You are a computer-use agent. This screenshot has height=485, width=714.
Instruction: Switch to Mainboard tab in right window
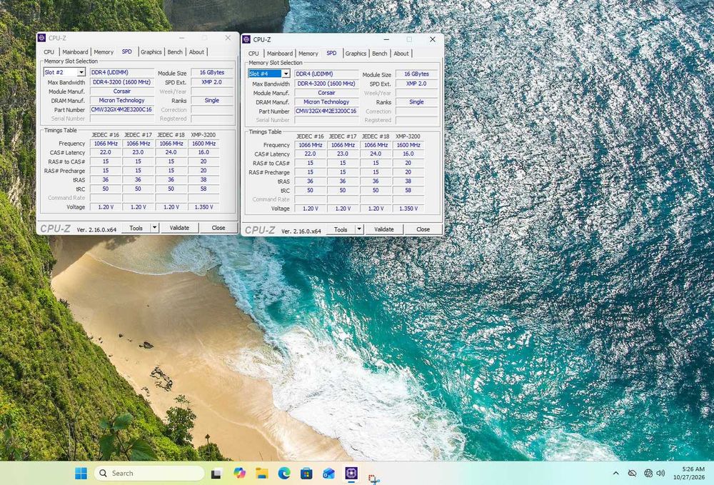tap(280, 54)
